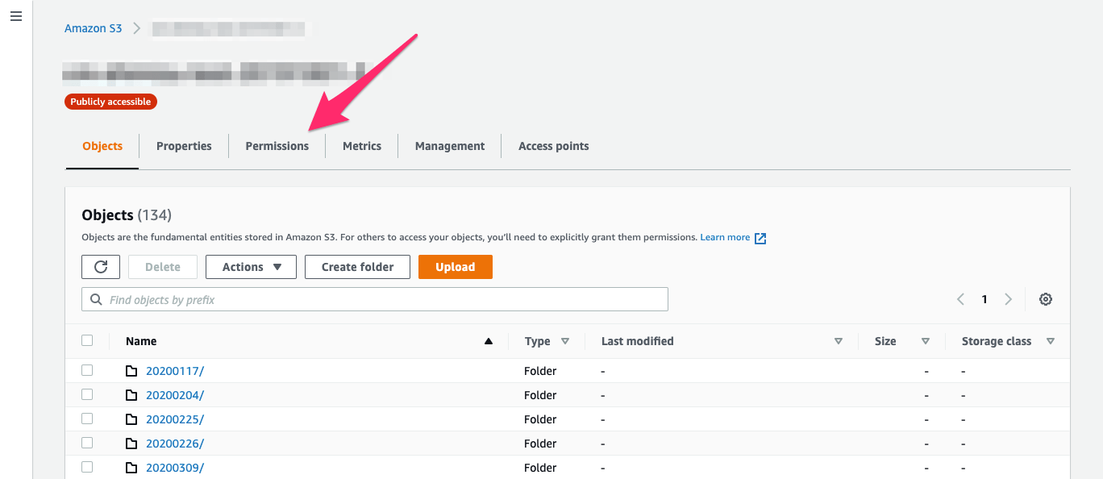Click the folder icon beside 20200117/
Viewport: 1103px width, 479px height.
click(132, 370)
